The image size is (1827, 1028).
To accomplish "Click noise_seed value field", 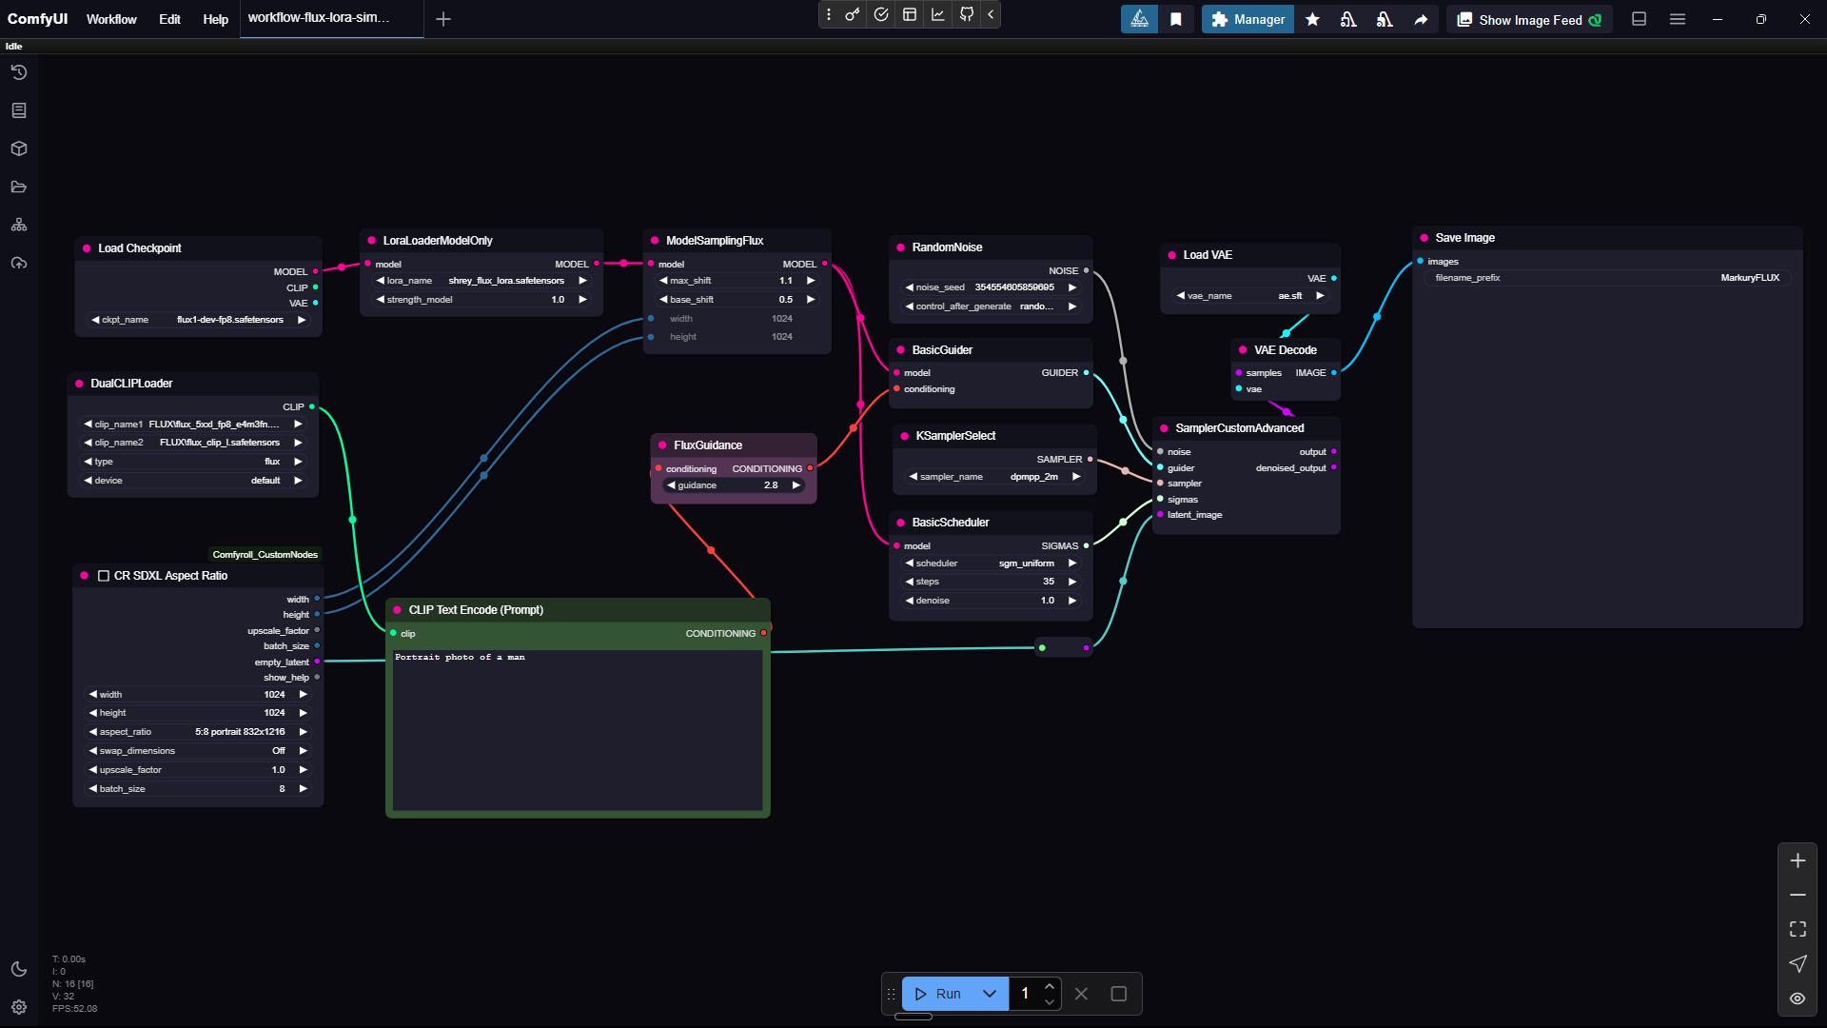I will coord(990,287).
